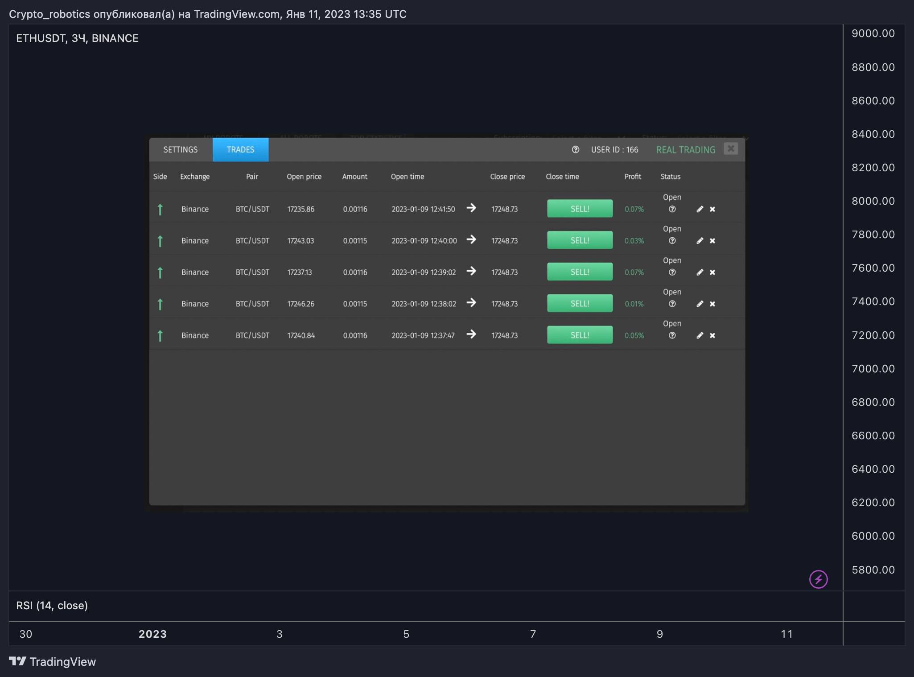Click the USER ID : 166 text
914x677 pixels.
click(x=614, y=150)
